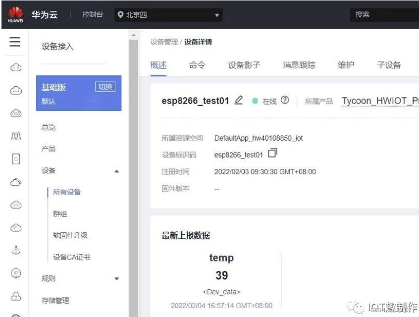This screenshot has height=317, width=419.
Task: Open 群组 in the sidebar
Action: click(x=60, y=214)
